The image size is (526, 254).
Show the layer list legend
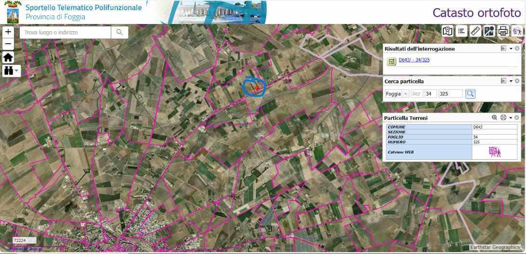click(462, 31)
